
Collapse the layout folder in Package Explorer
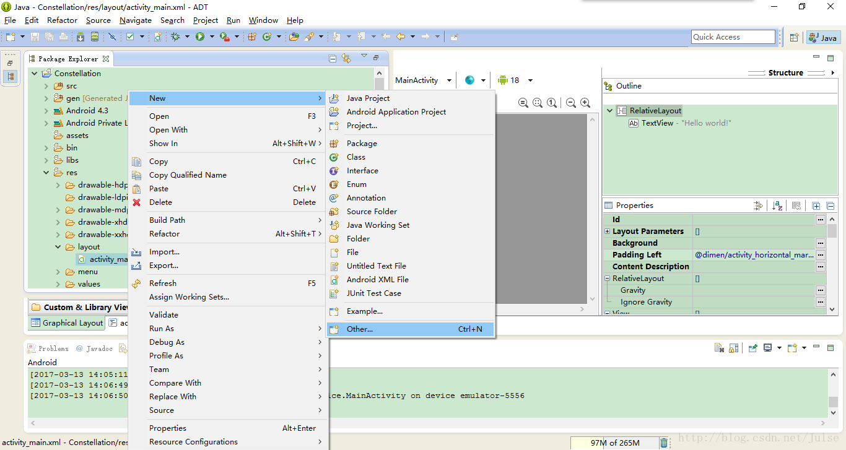[58, 247]
